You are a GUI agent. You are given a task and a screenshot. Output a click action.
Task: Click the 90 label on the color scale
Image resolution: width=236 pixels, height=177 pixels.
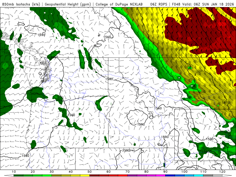click(x=165, y=172)
